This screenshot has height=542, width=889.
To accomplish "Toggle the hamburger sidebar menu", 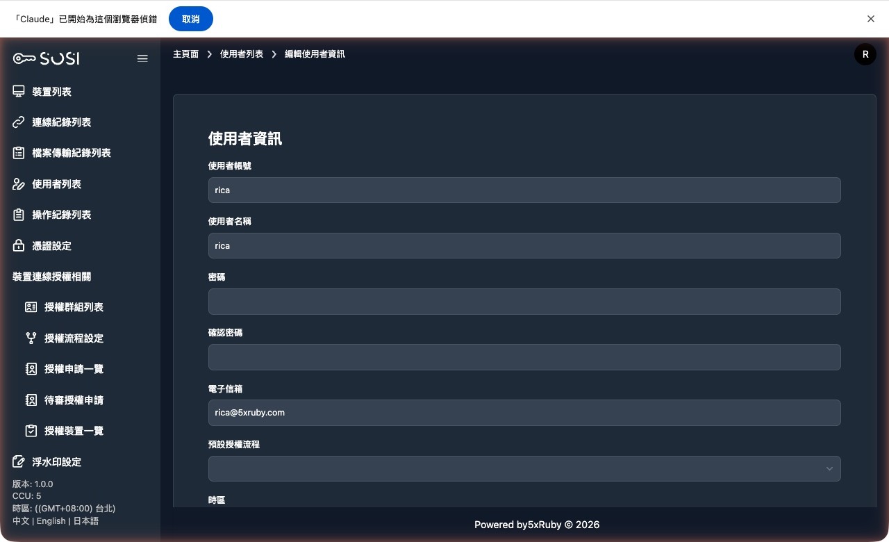I will pos(142,58).
